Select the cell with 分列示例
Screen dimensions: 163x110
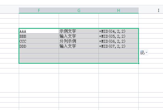click(79, 41)
